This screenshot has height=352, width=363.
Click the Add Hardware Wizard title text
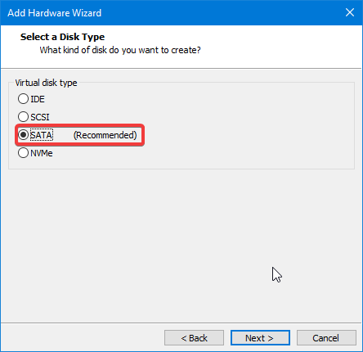click(55, 13)
